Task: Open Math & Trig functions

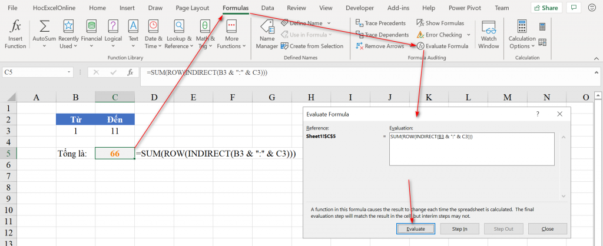Action: [205, 35]
